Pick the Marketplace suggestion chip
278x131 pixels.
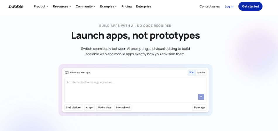(104, 107)
